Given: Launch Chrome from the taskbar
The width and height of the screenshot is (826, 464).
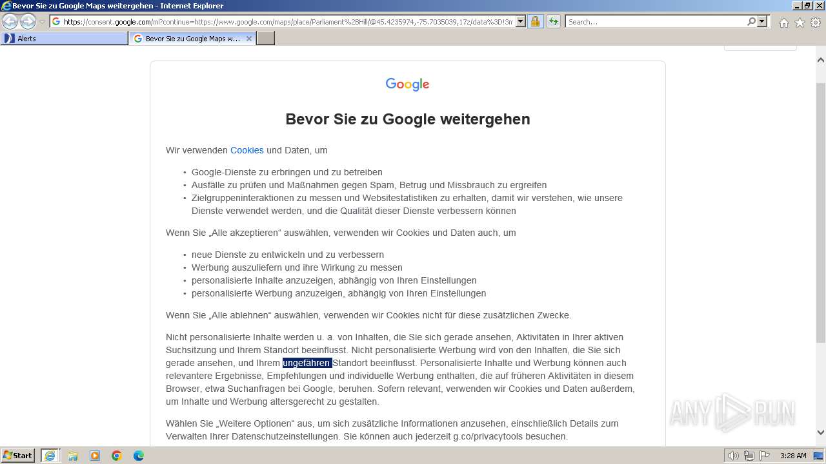Looking at the screenshot, I should click(x=117, y=456).
